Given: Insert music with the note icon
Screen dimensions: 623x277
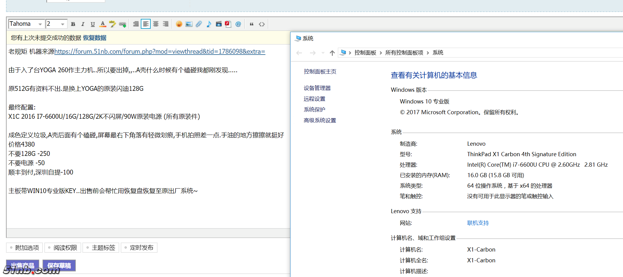Looking at the screenshot, I should (x=209, y=24).
